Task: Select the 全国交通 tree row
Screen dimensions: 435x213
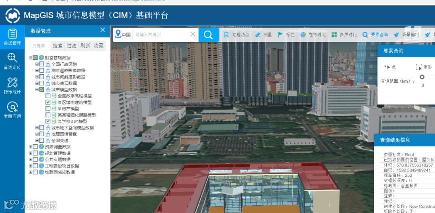Action: tap(60, 140)
